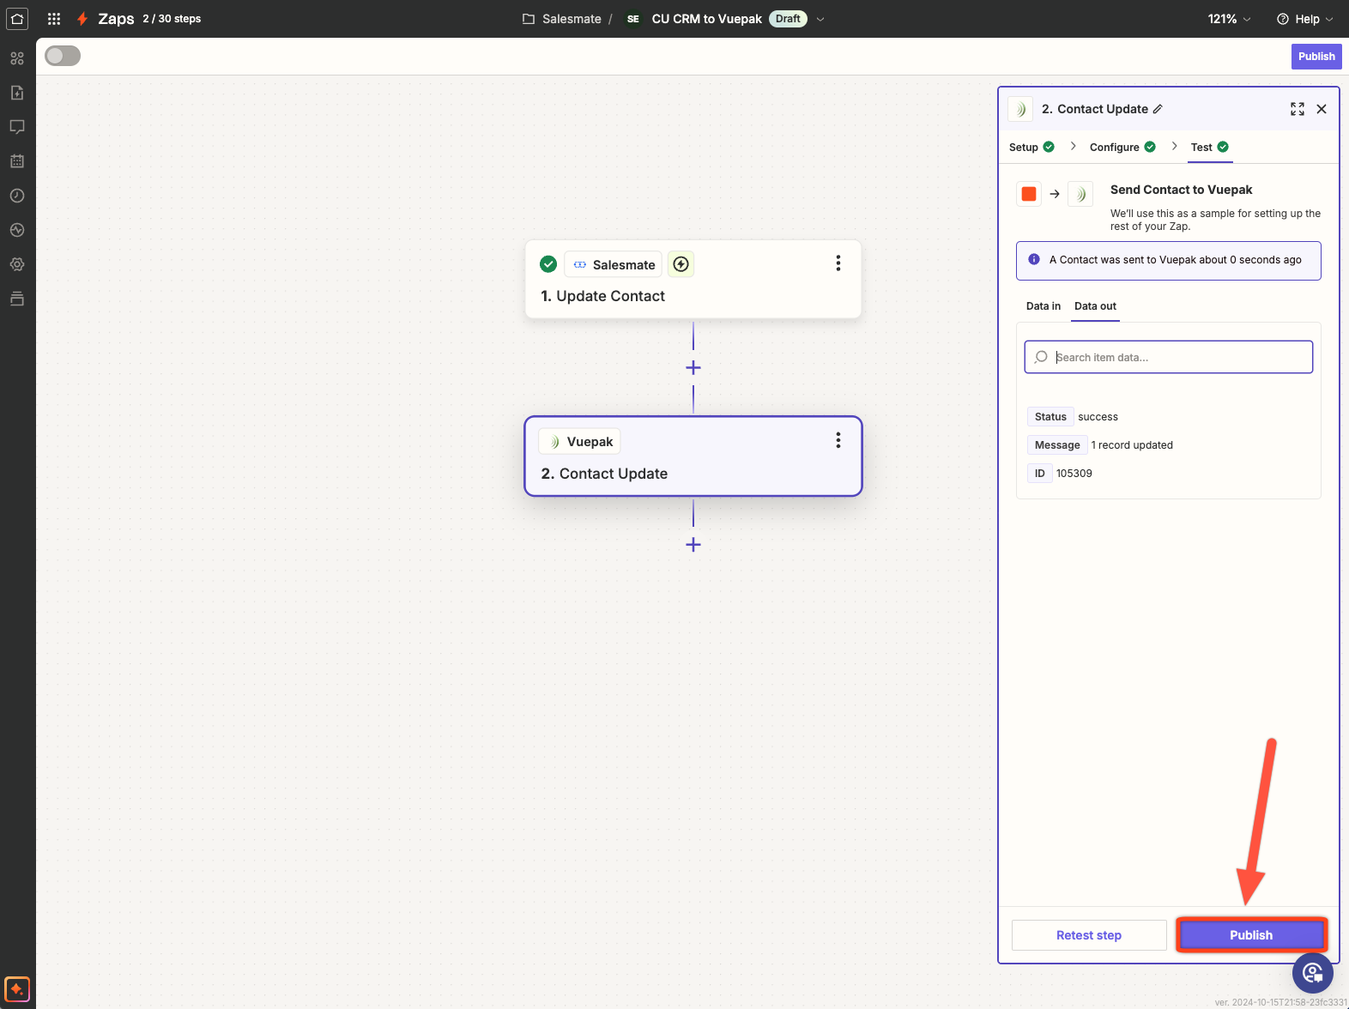The image size is (1349, 1009).
Task: Click the '1 record updated' value
Action: pos(1132,445)
